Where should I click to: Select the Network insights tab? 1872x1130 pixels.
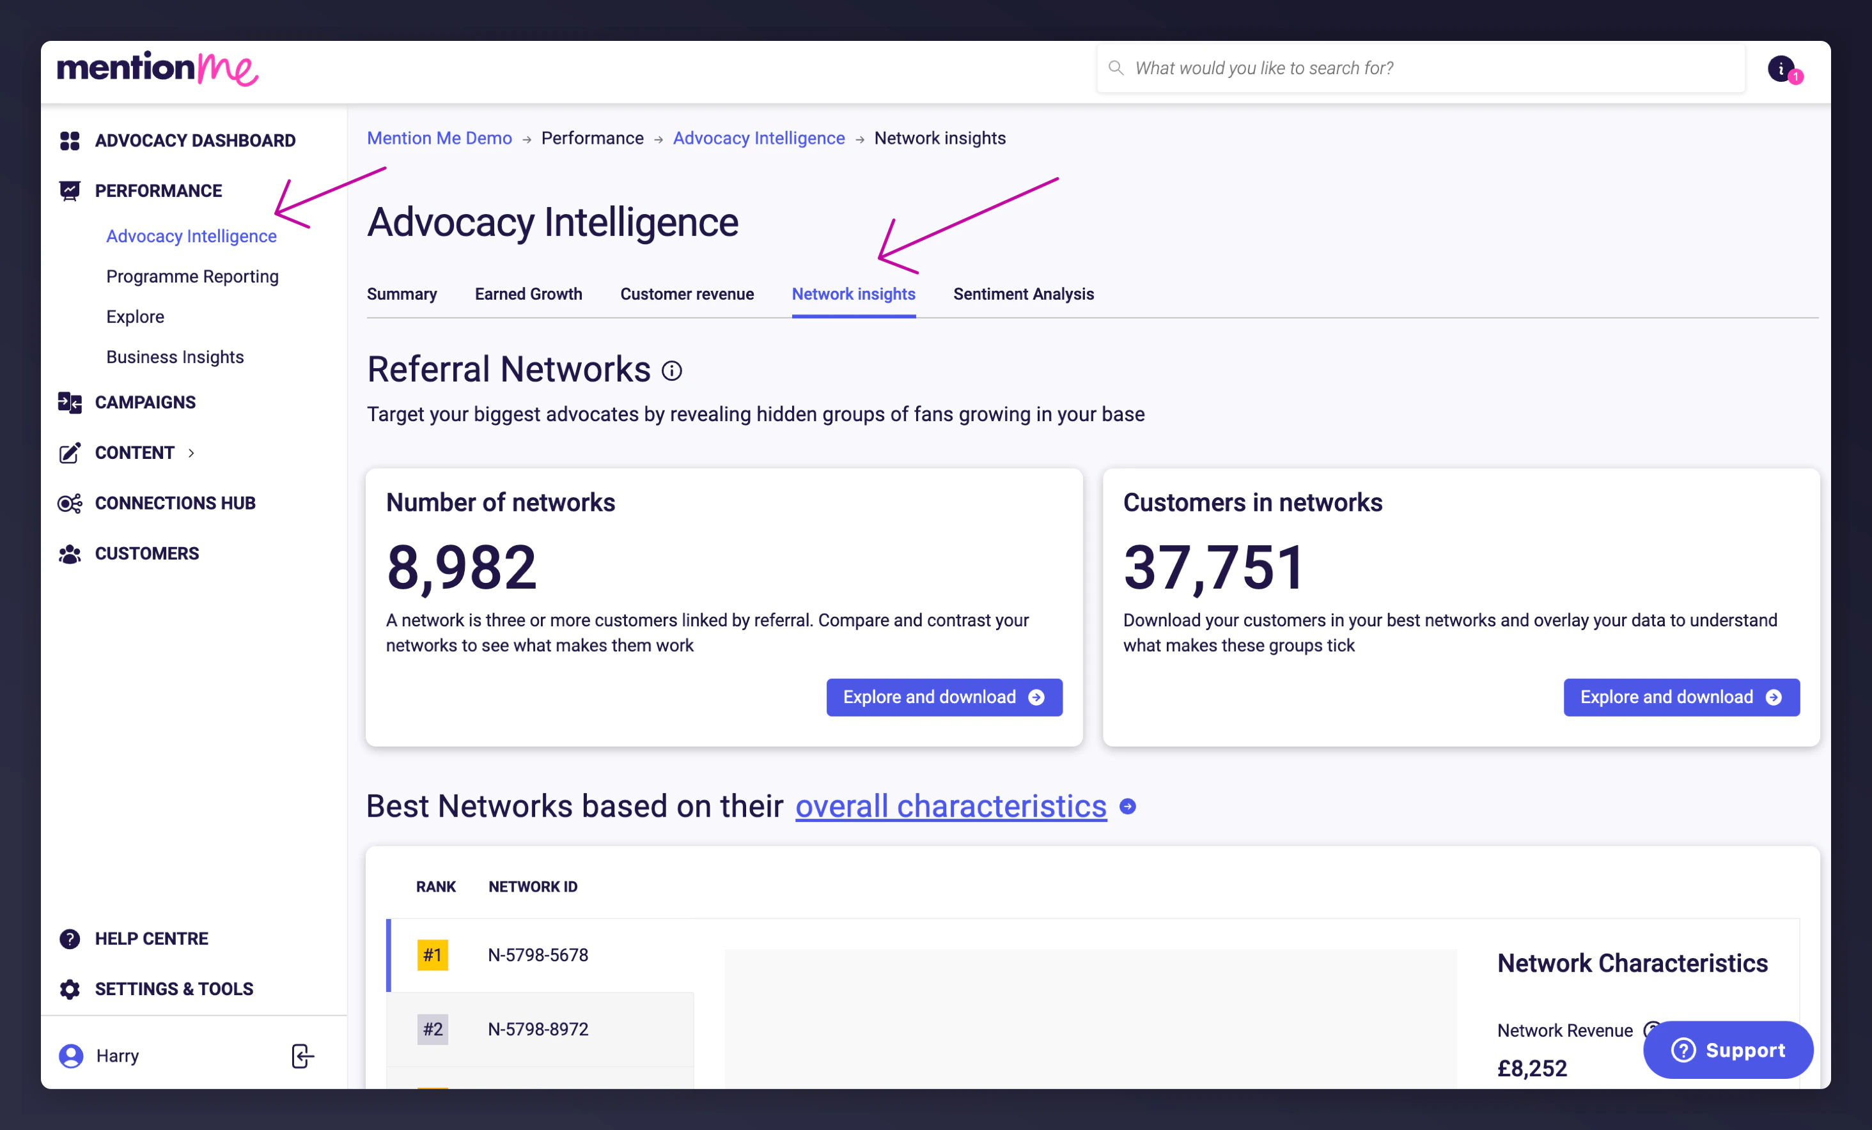[854, 294]
